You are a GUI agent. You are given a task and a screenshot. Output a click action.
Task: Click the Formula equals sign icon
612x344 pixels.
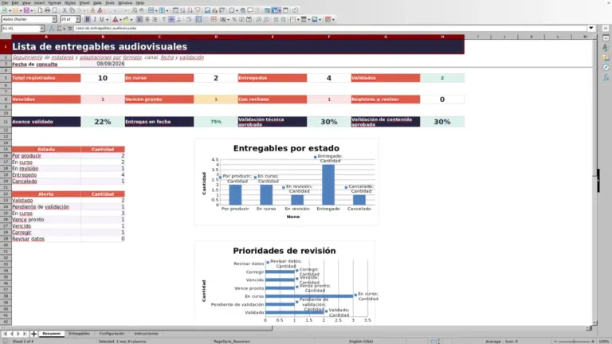[70, 29]
